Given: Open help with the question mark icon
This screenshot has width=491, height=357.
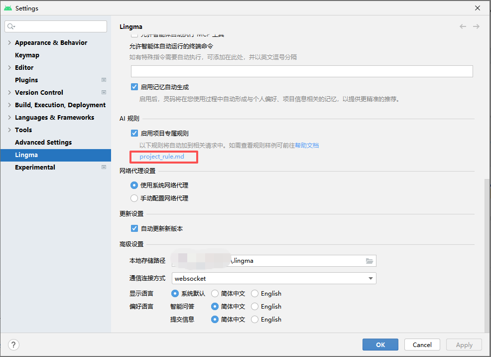Looking at the screenshot, I should (x=13, y=345).
